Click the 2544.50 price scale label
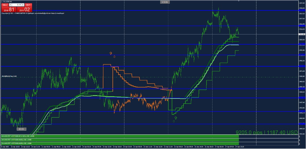Viewport: 306px width, 149px height. coord(302,3)
